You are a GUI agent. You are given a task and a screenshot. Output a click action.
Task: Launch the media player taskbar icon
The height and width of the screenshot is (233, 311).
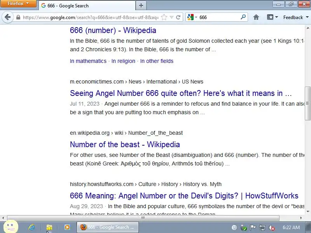pyautogui.click(x=67, y=227)
